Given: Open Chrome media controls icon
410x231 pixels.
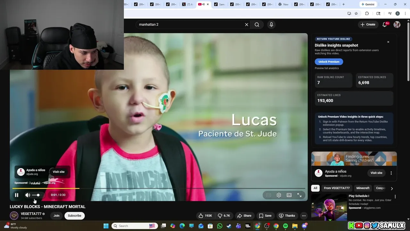Looking at the screenshot, I should point(390,13).
